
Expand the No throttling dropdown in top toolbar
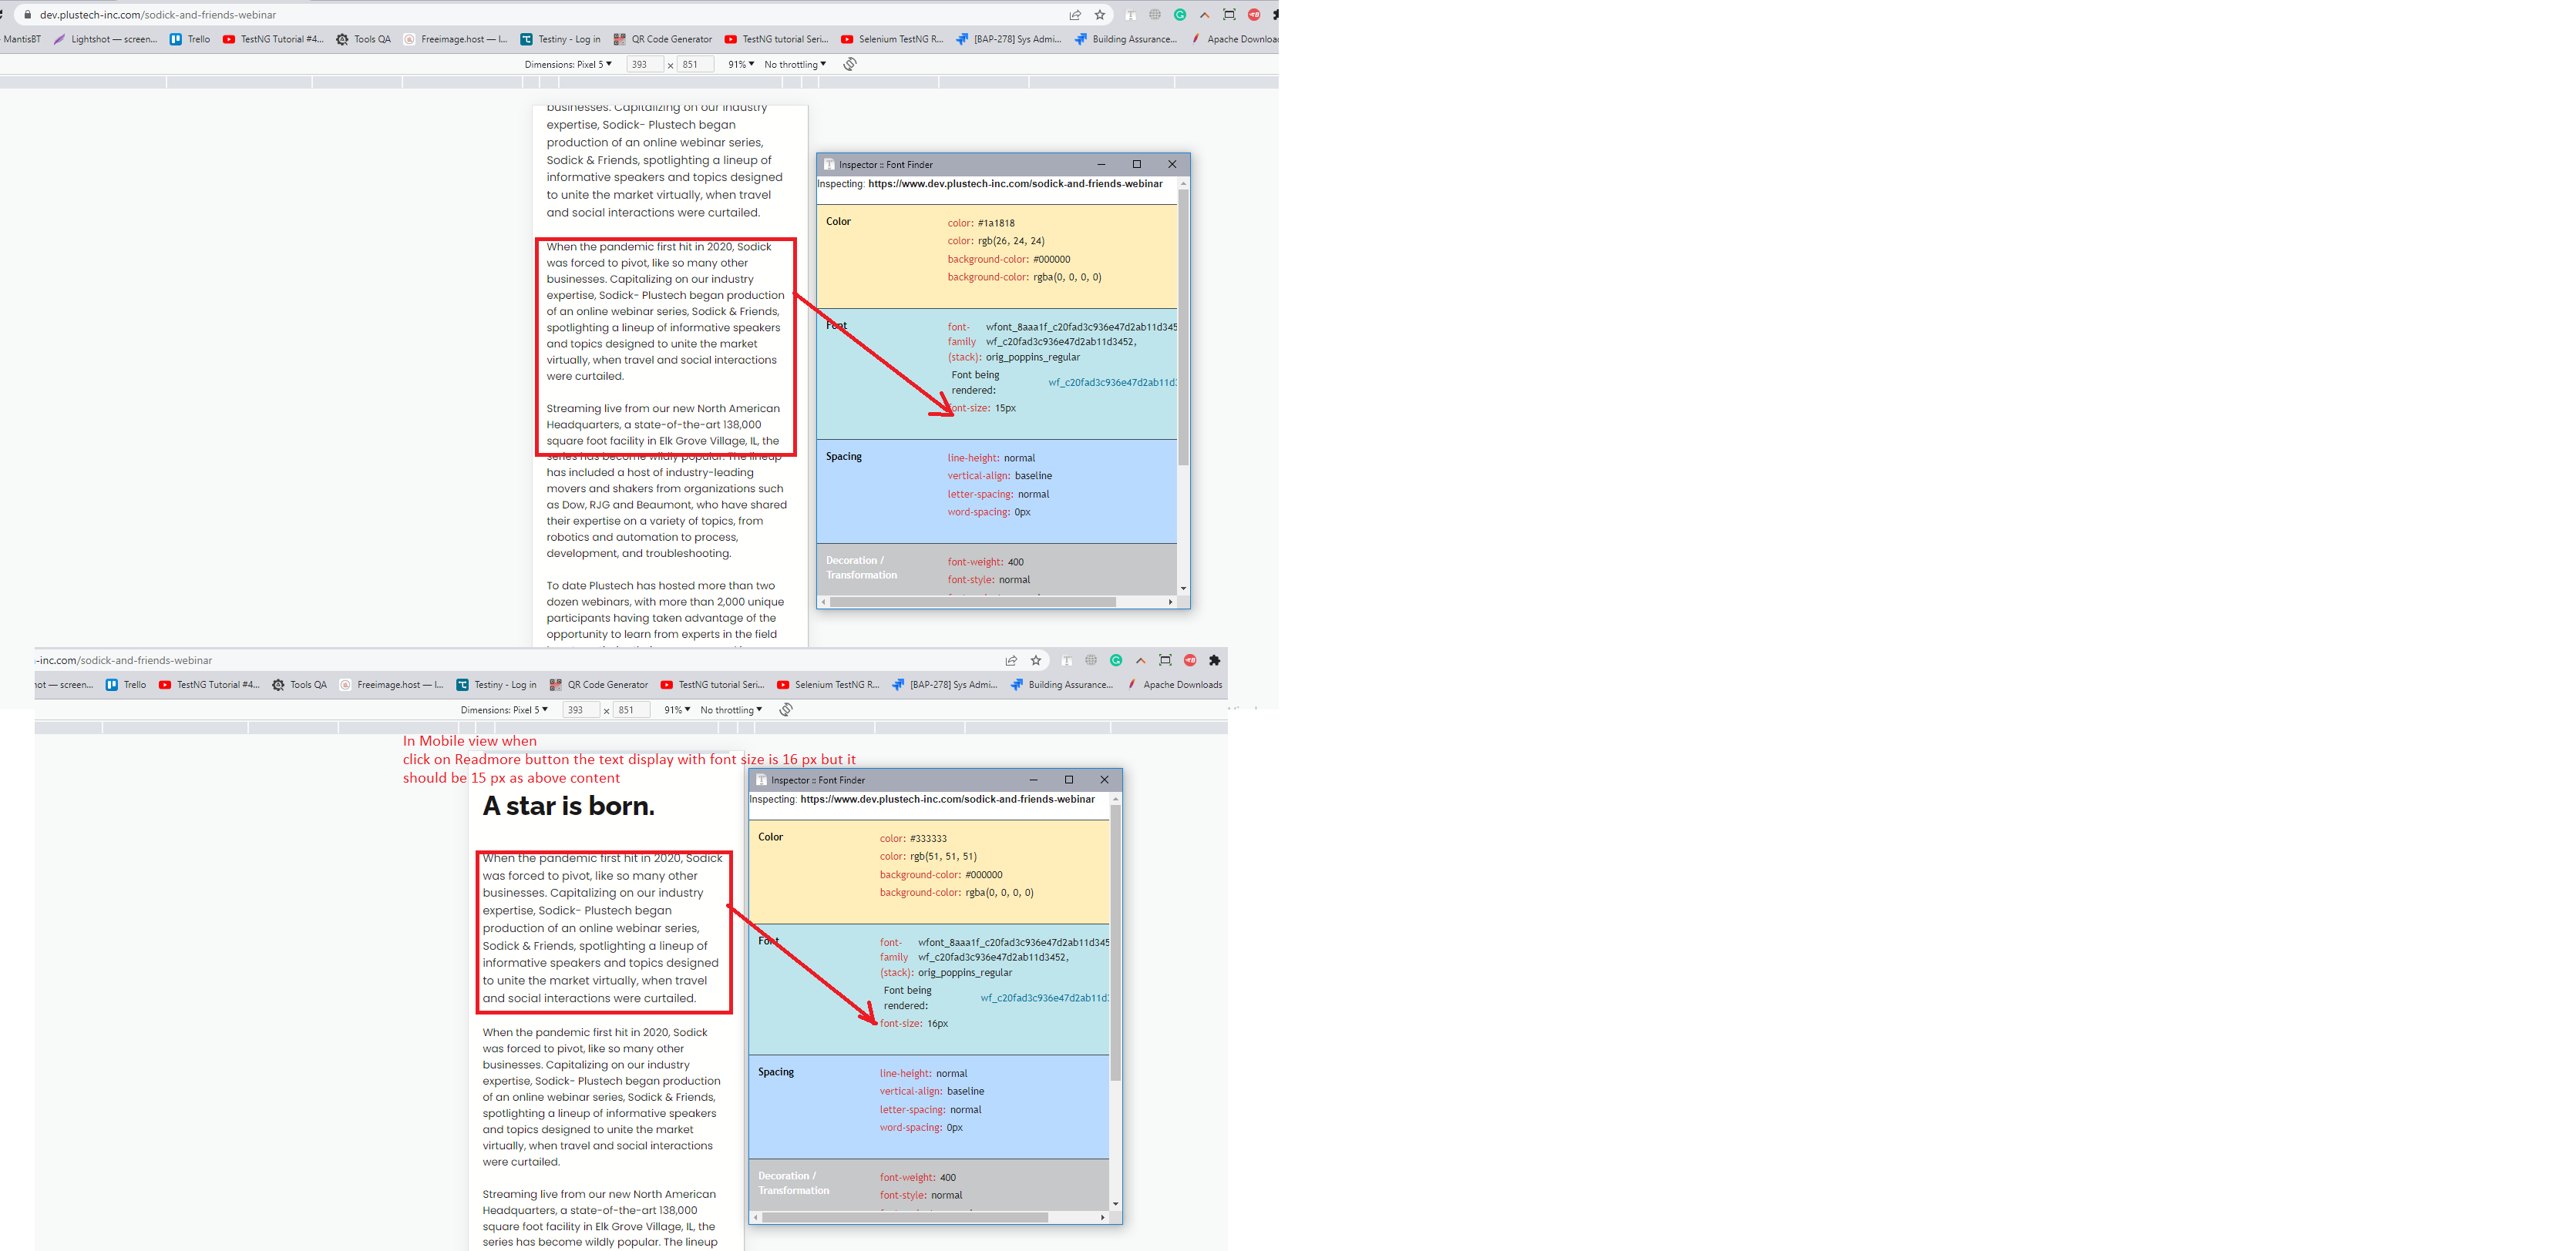[795, 64]
